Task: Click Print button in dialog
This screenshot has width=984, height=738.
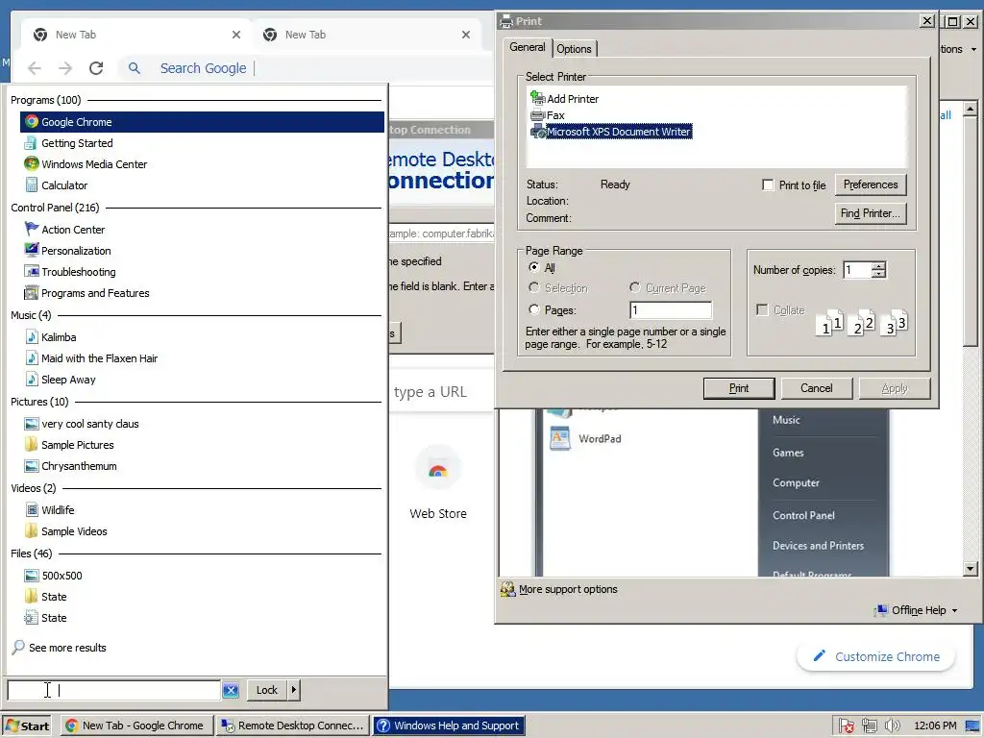Action: 739,388
